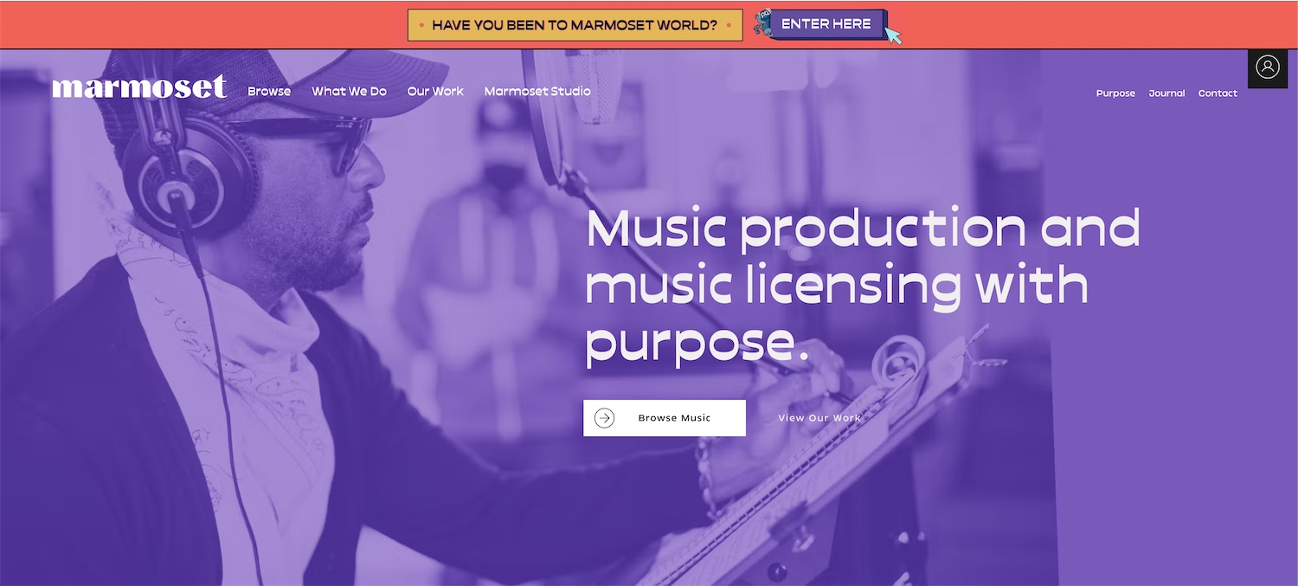Image resolution: width=1298 pixels, height=586 pixels.
Task: Open the Browse navigation menu
Action: [x=269, y=91]
